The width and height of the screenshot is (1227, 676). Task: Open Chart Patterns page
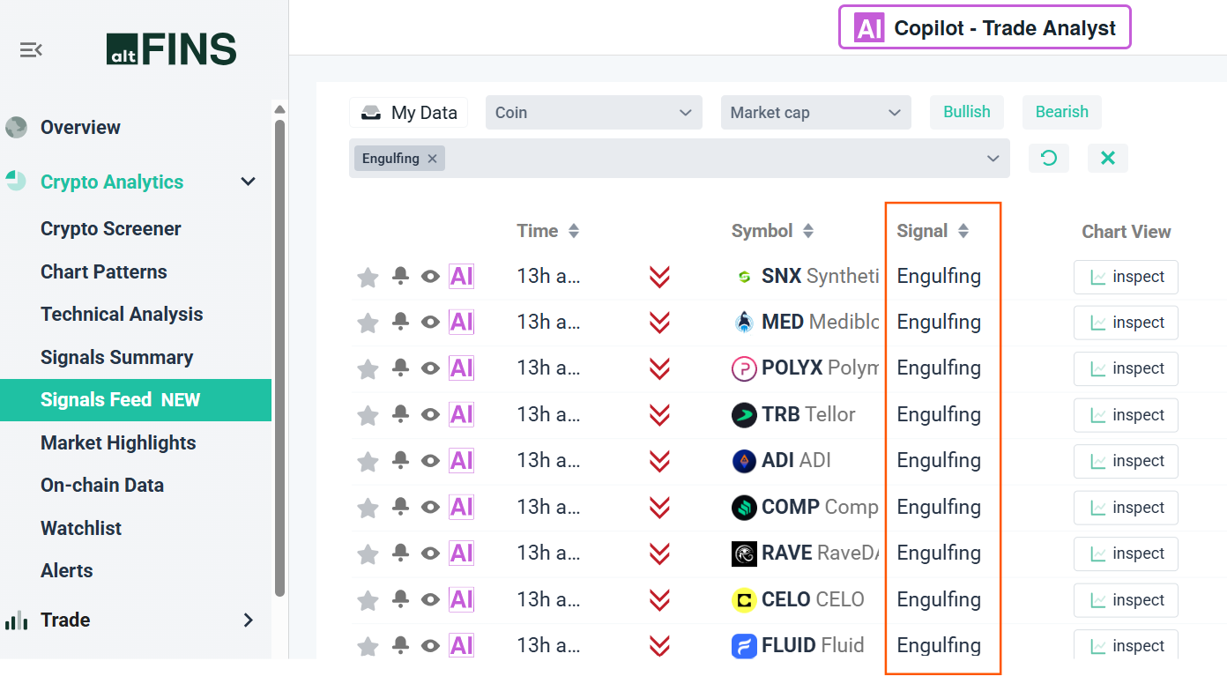[104, 271]
